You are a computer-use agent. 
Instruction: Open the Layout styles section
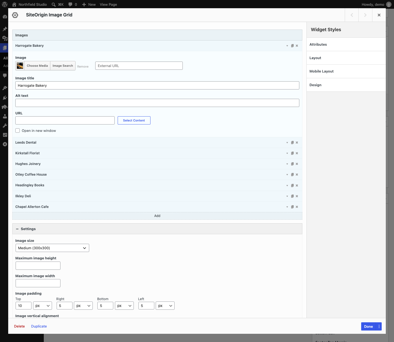(346, 58)
